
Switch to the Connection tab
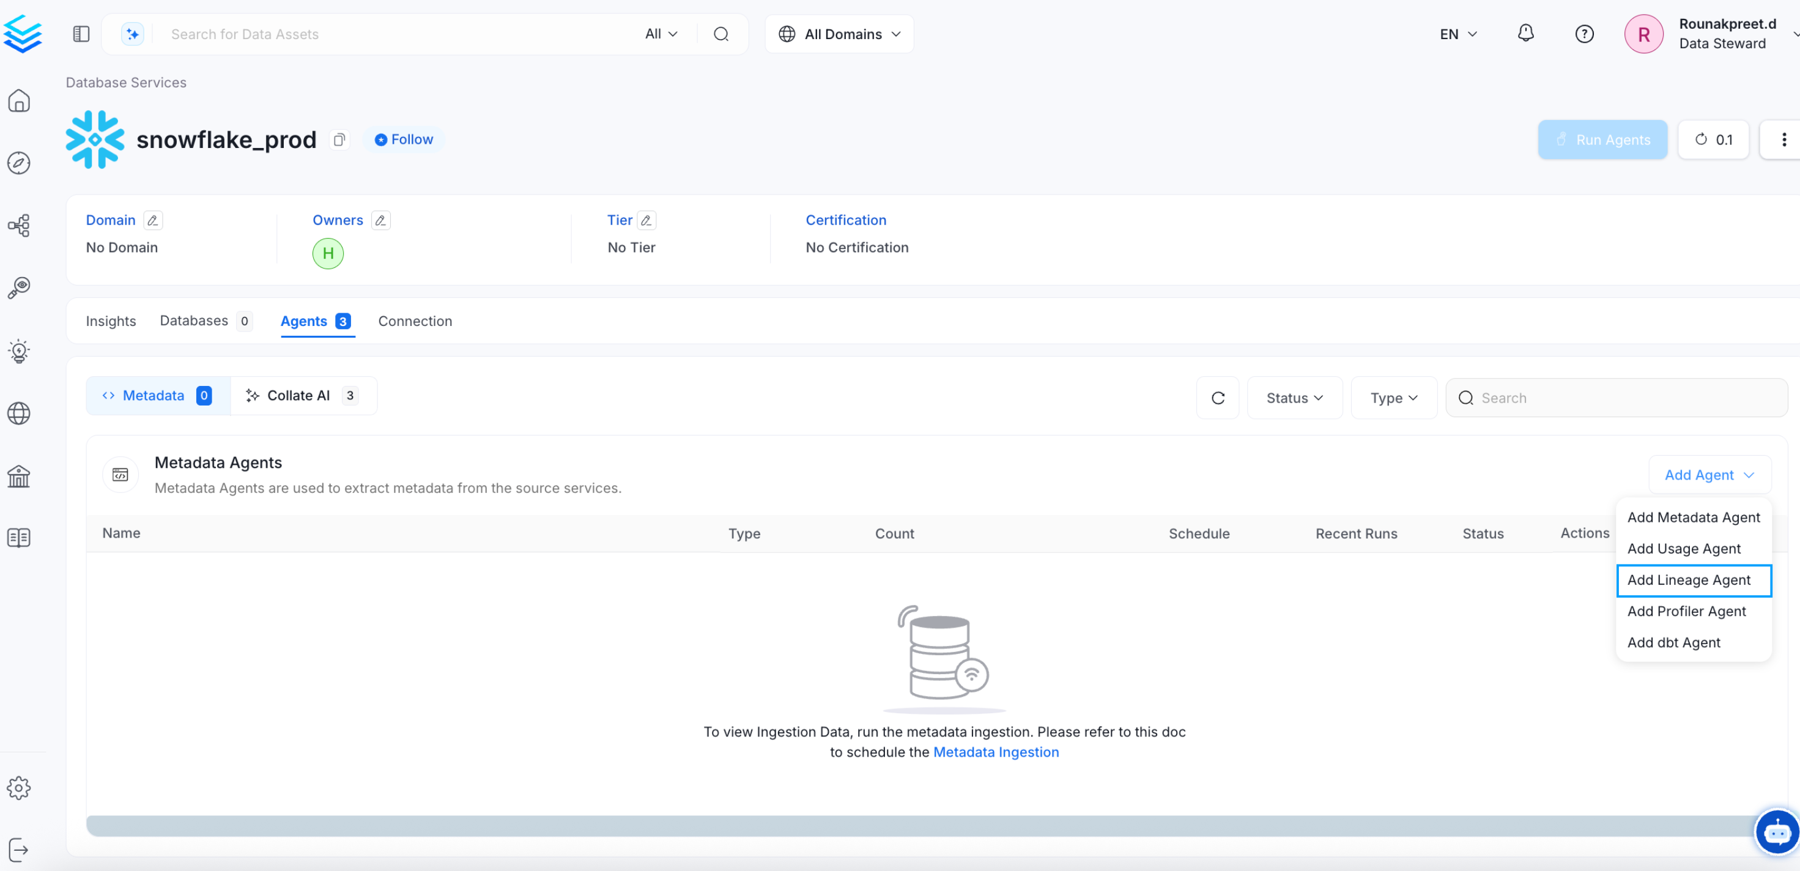click(x=415, y=321)
